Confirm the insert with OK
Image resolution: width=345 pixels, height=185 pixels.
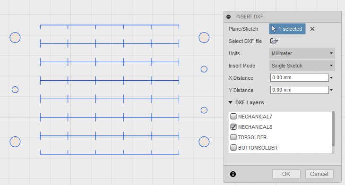(x=286, y=174)
